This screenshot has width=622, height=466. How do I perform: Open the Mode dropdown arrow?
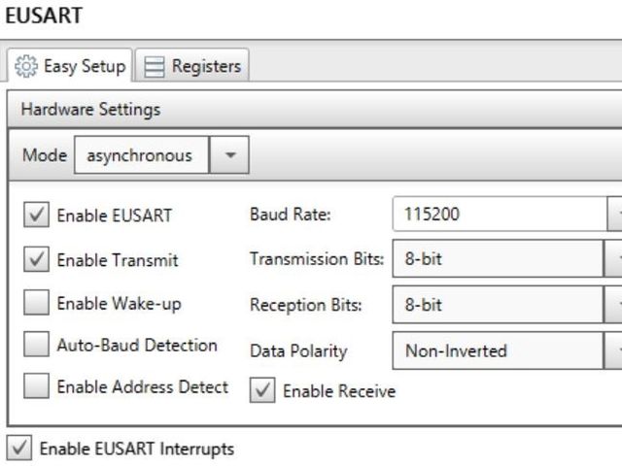230,155
